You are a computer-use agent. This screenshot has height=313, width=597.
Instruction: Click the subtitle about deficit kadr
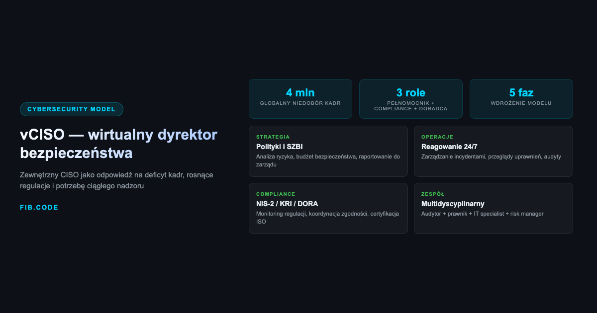(116, 180)
